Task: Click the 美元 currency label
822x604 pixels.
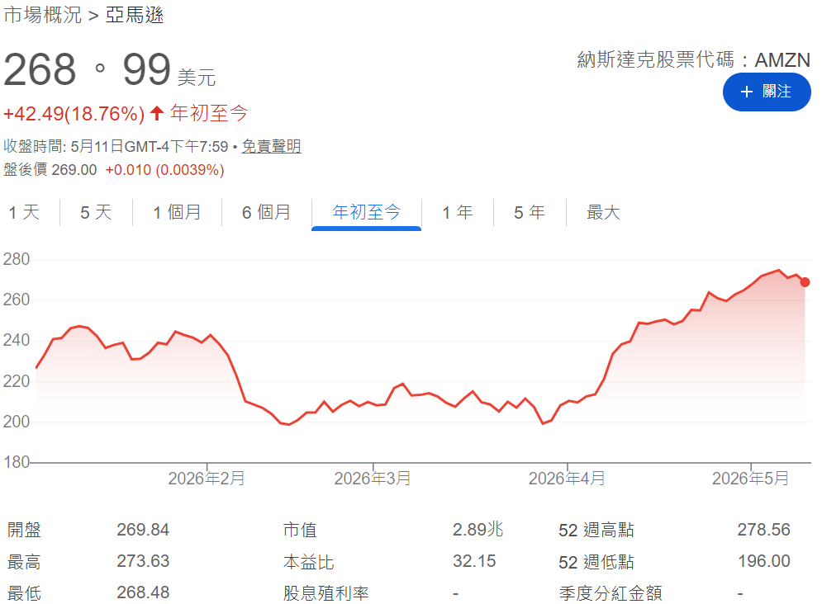Action: 197,78
